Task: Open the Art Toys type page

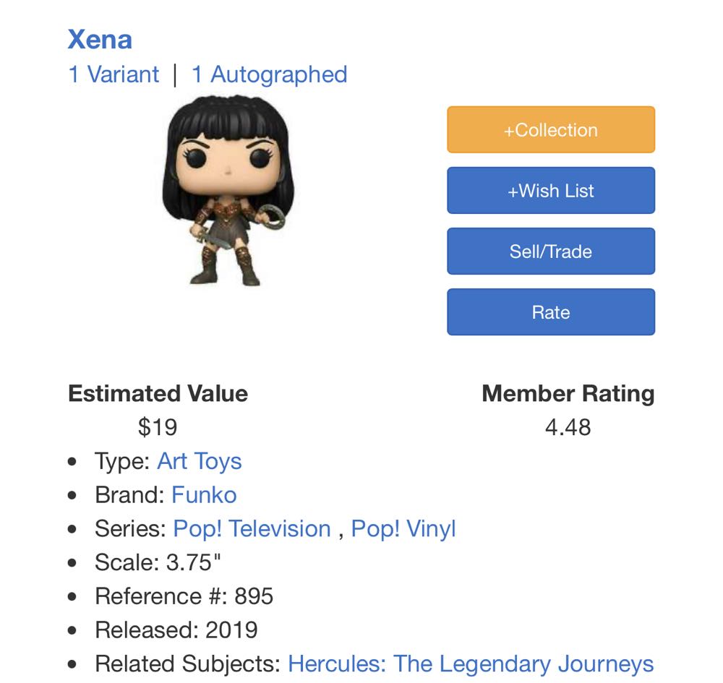Action: pos(200,461)
